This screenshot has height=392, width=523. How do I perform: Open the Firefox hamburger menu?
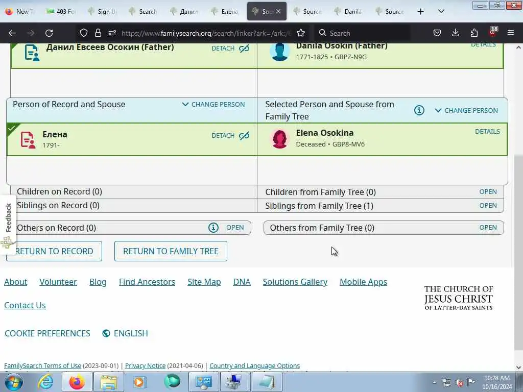[x=511, y=33]
